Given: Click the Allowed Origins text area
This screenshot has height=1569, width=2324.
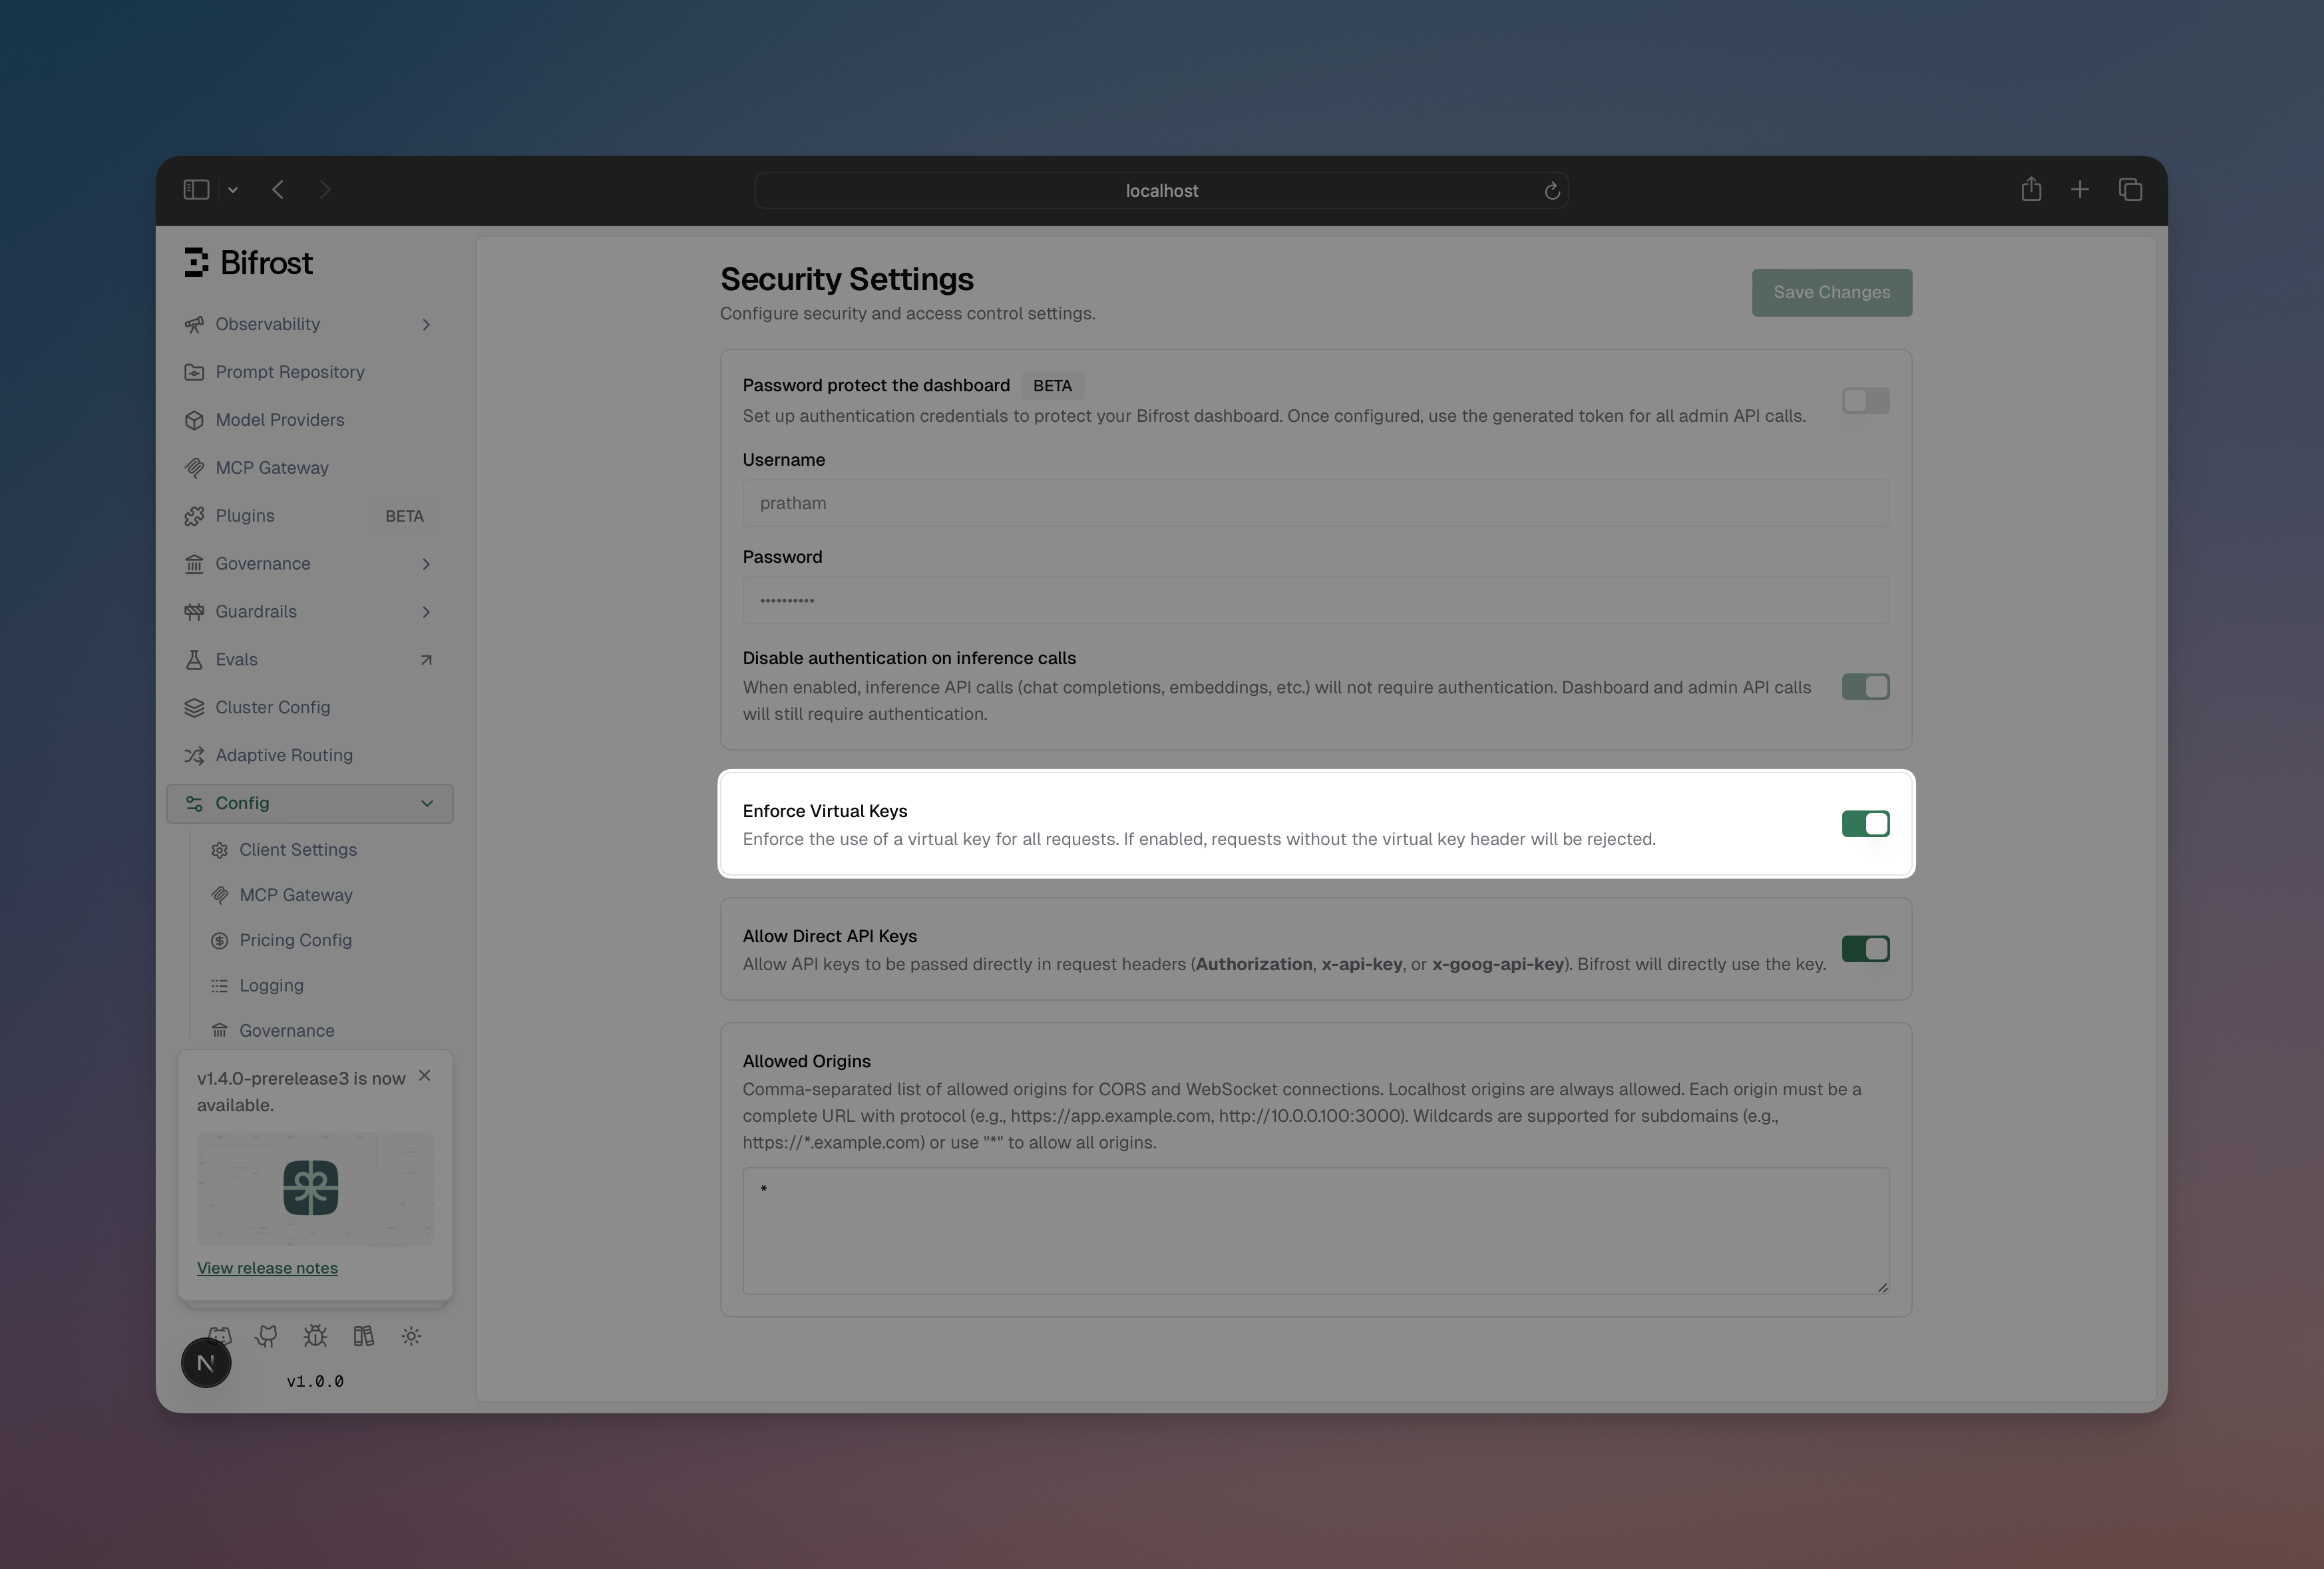Looking at the screenshot, I should click(1315, 1231).
